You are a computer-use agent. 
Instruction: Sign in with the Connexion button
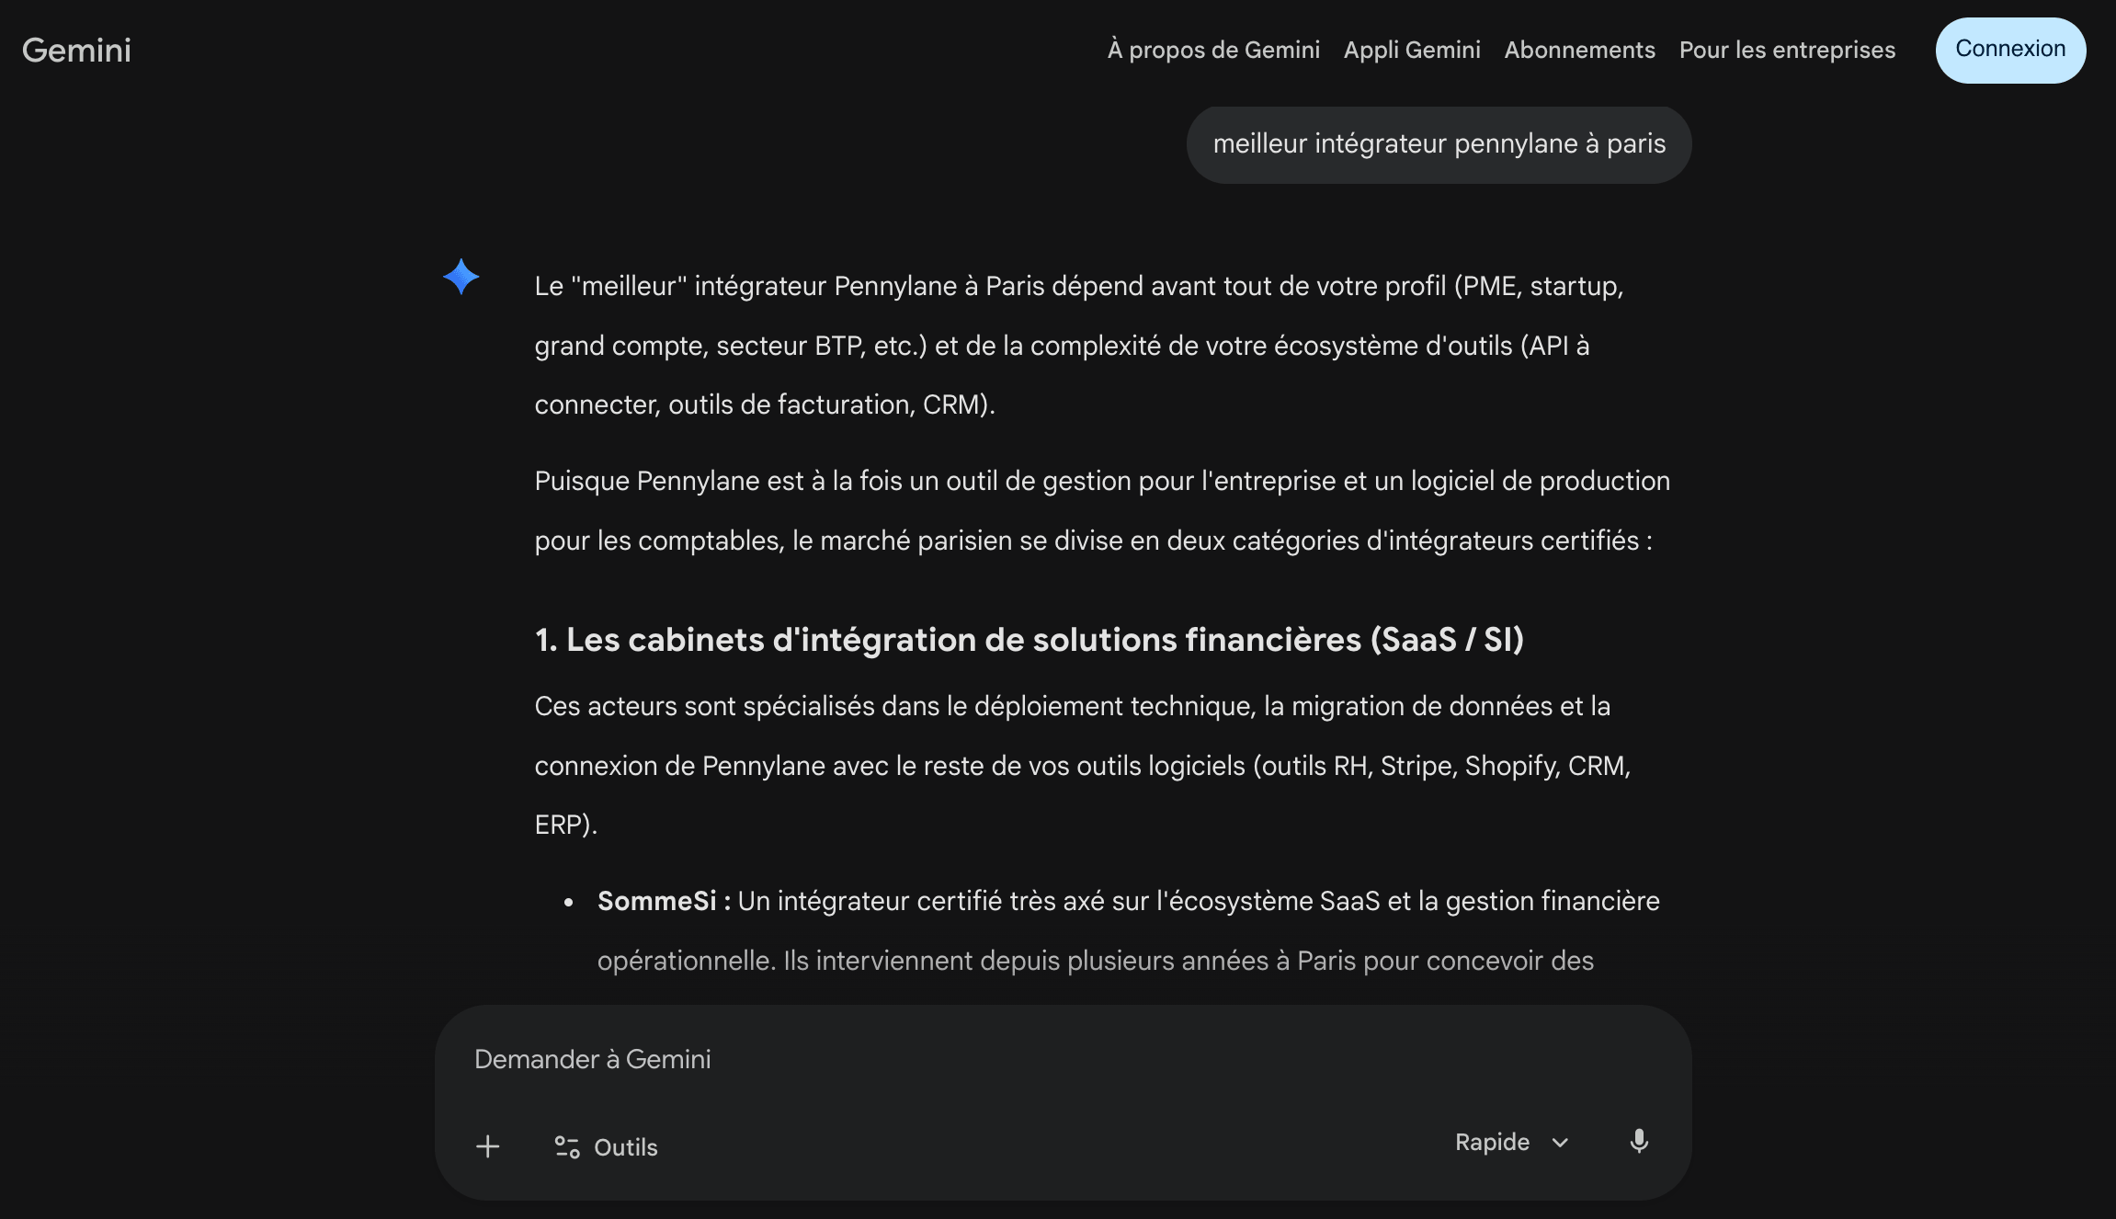pyautogui.click(x=2010, y=50)
